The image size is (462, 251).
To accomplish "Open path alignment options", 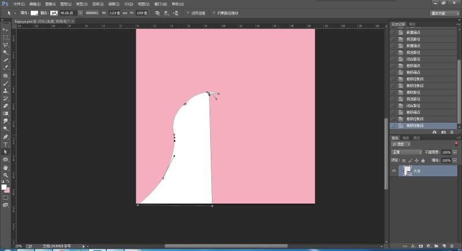I will pos(167,13).
